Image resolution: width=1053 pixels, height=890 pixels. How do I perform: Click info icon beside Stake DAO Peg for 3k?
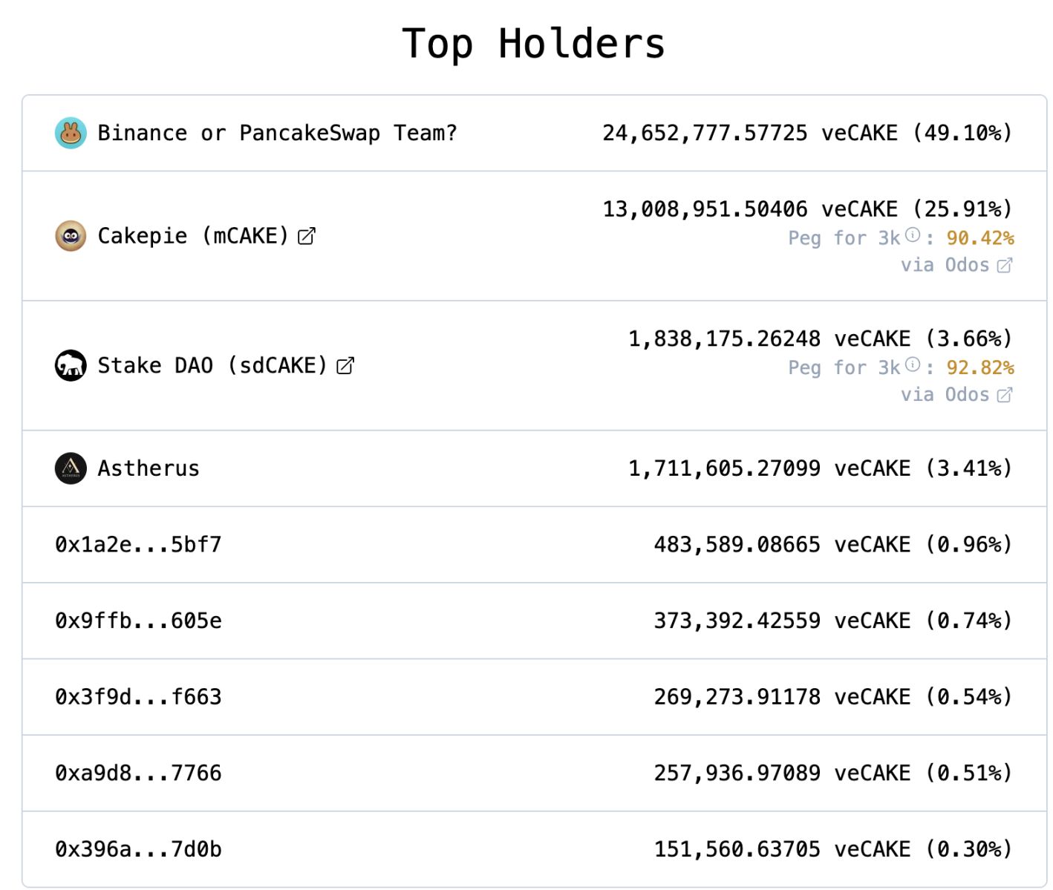[913, 364]
